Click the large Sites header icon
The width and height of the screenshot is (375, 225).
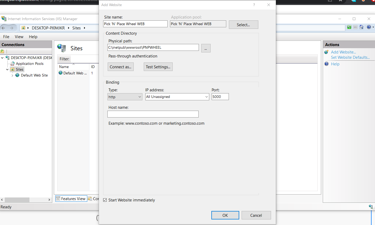click(x=62, y=48)
